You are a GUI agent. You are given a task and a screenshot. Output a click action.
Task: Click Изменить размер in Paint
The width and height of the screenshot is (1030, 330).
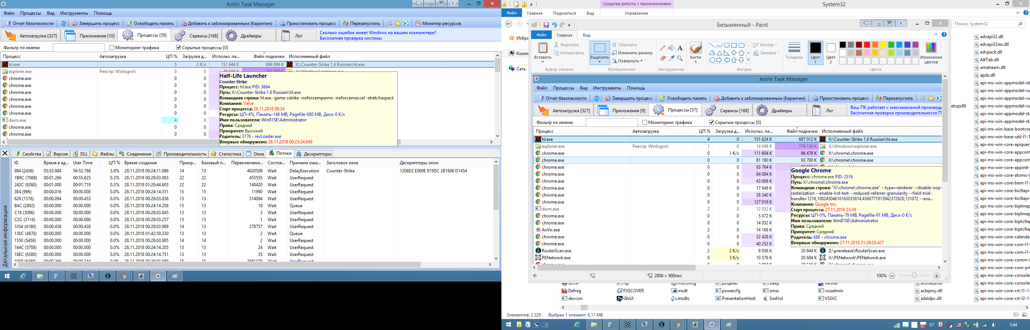tap(632, 53)
